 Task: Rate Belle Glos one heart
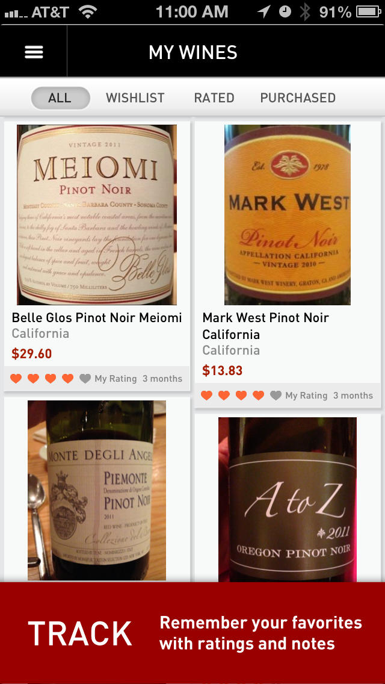16,379
